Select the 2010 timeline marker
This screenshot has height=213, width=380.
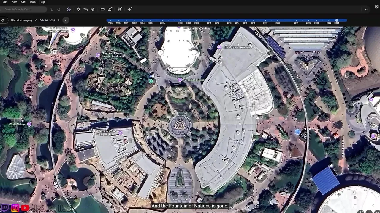(197, 20)
